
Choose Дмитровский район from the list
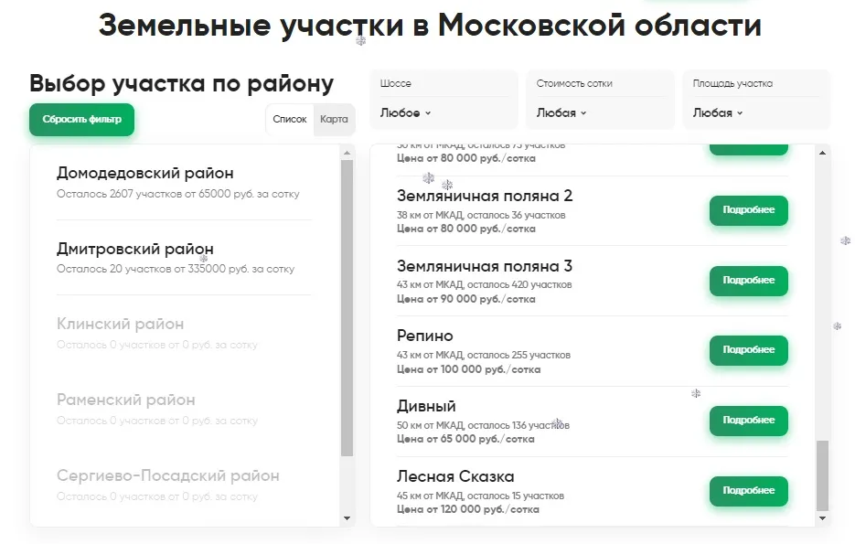(x=134, y=250)
